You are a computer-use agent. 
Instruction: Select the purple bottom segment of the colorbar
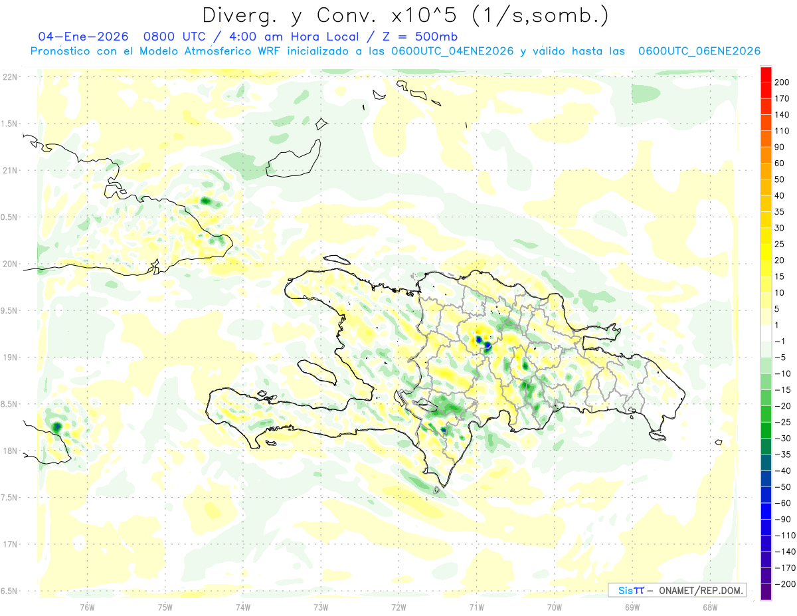[x=766, y=592]
